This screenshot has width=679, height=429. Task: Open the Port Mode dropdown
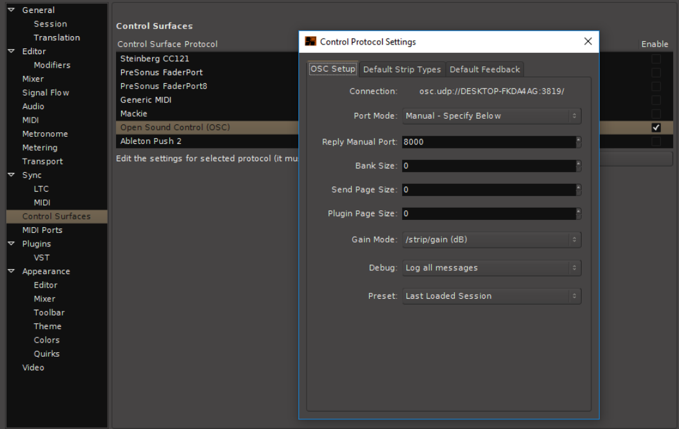pyautogui.click(x=492, y=116)
